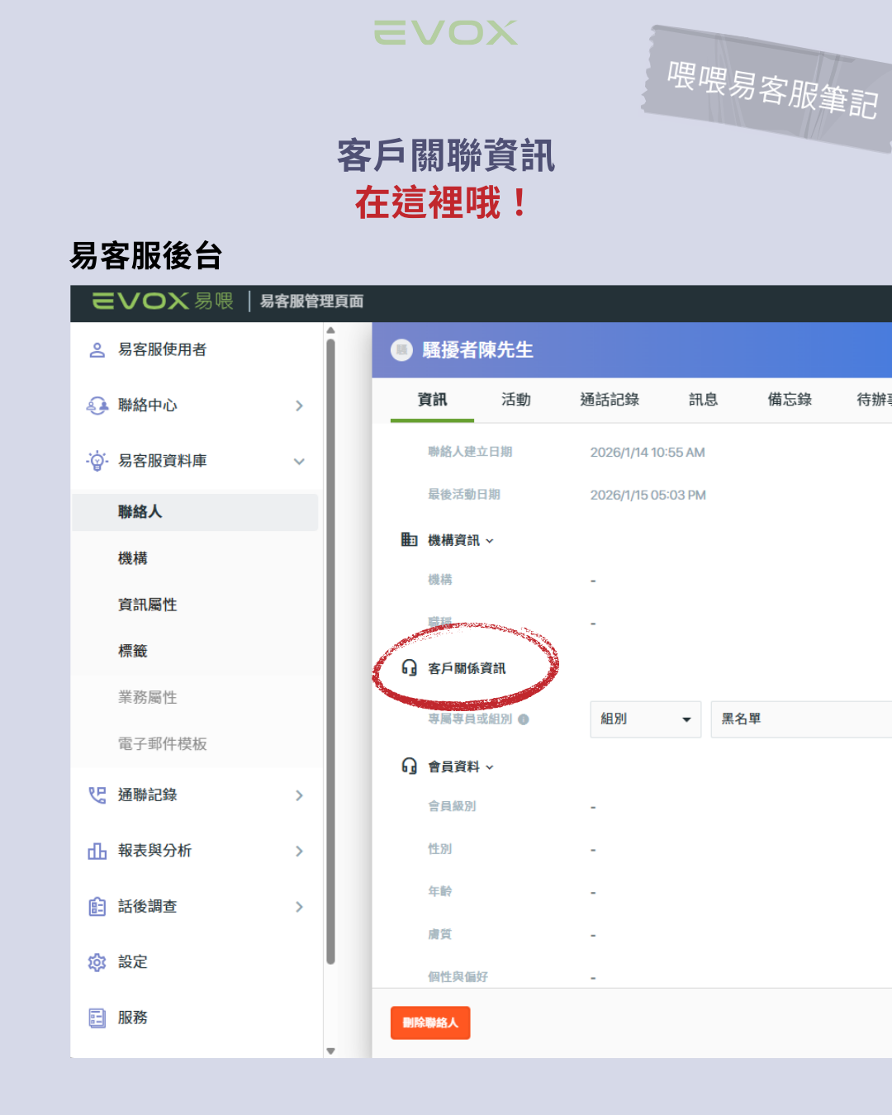Click the 設定 gear icon
This screenshot has height=1115, width=892.
97,962
